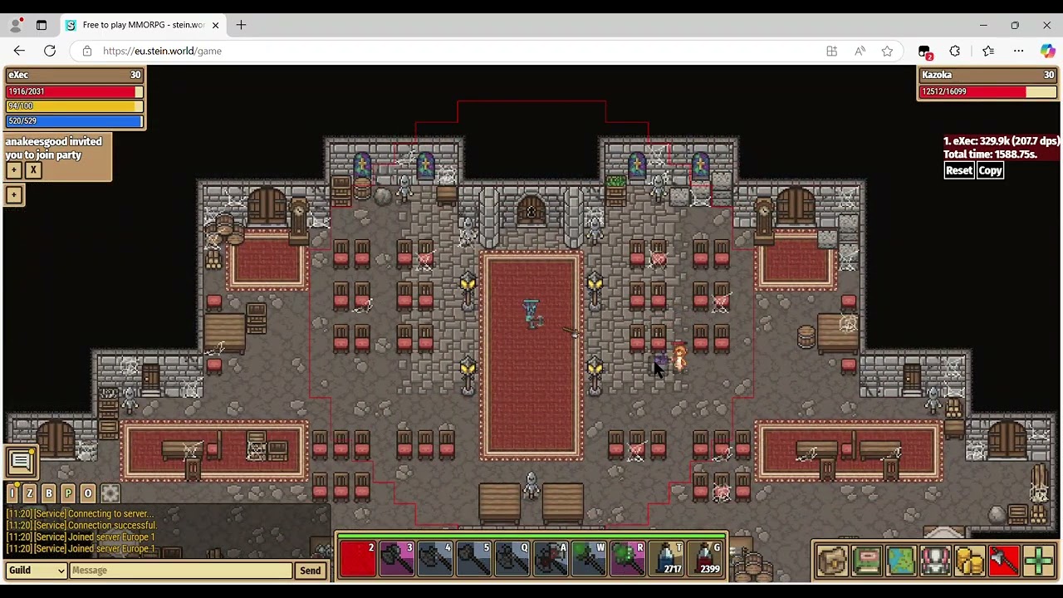Click the Z shortcut button

[30, 493]
